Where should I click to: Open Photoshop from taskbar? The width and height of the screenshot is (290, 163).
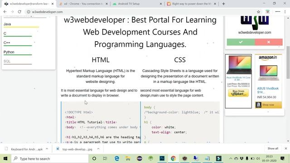coord(162,158)
